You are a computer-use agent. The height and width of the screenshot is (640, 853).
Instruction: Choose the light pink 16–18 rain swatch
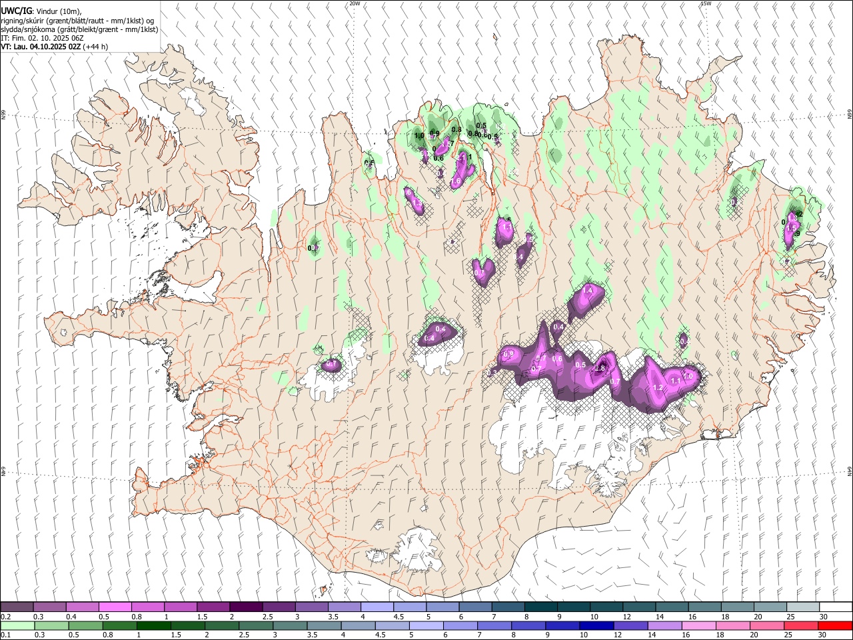[x=699, y=626]
